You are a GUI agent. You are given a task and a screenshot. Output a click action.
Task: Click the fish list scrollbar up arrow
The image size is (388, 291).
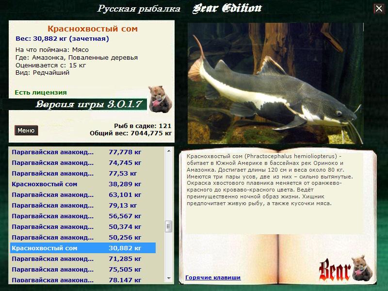(169, 151)
